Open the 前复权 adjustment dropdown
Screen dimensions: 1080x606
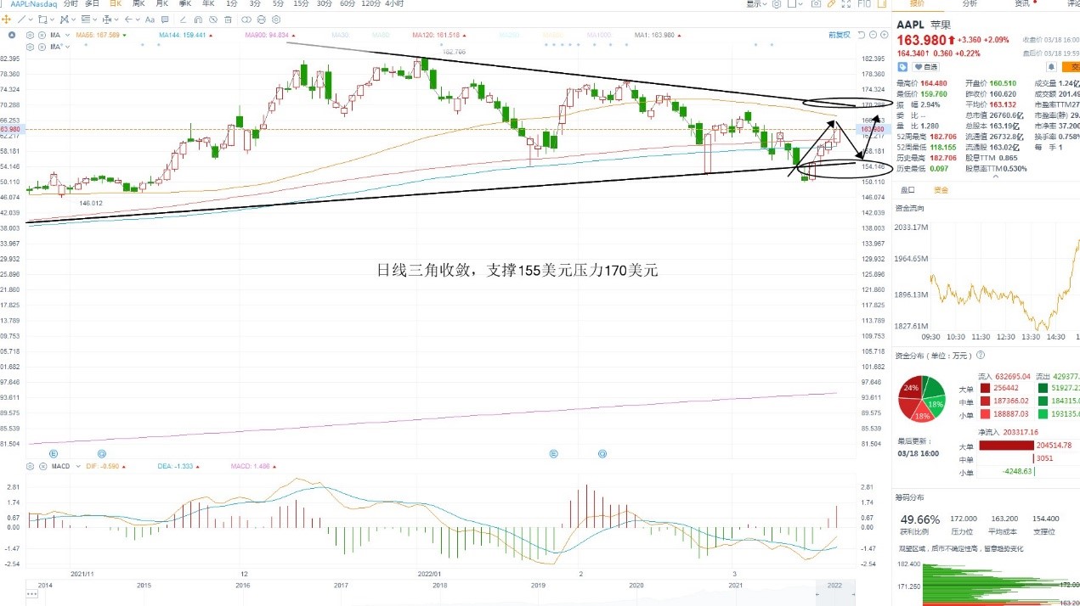[x=840, y=35]
